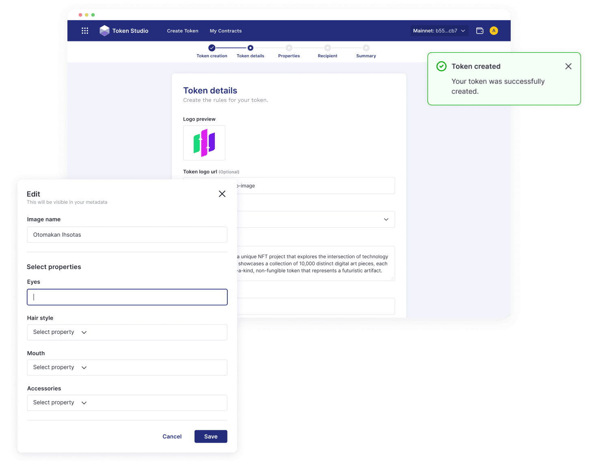Open the apps grid menu icon
Screen dimensions: 601x471
point(85,31)
